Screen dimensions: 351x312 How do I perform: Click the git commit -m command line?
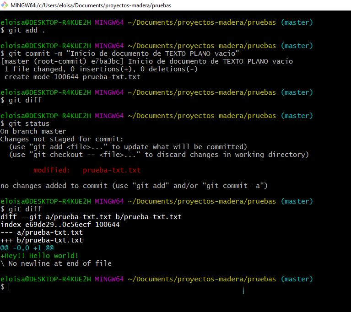pyautogui.click(x=120, y=54)
